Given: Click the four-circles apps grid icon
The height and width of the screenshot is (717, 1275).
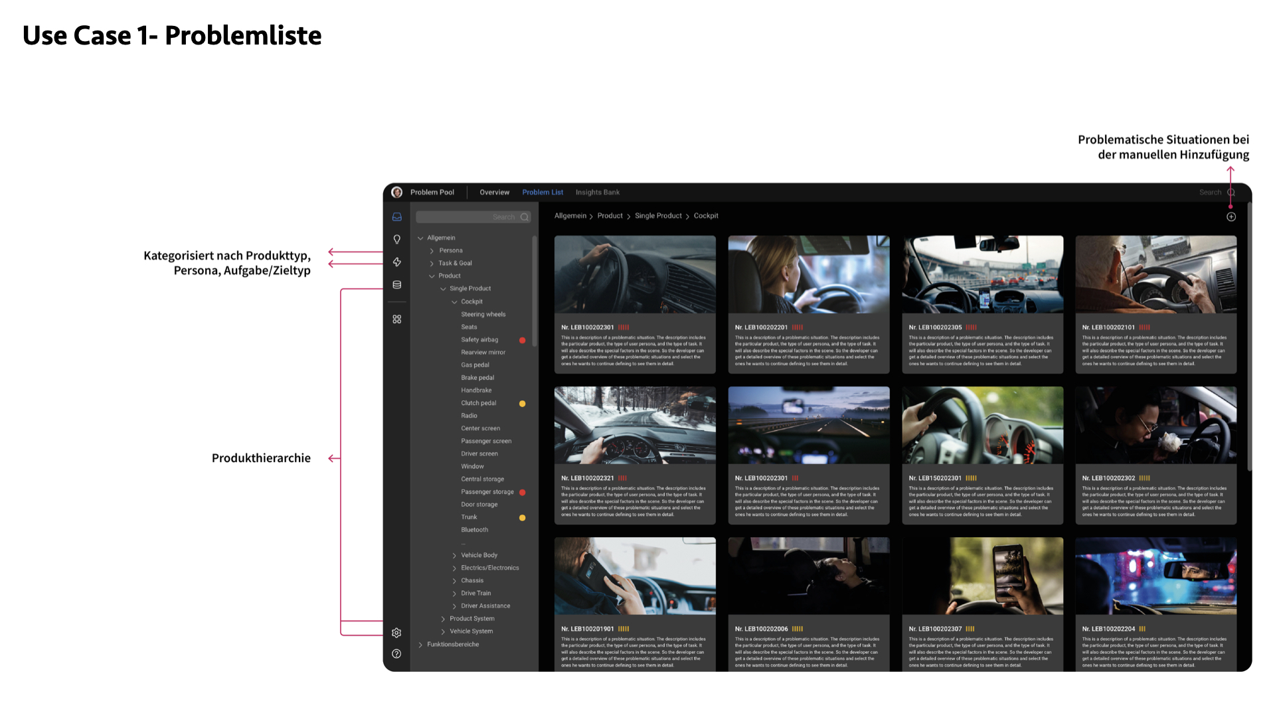Looking at the screenshot, I should [396, 319].
